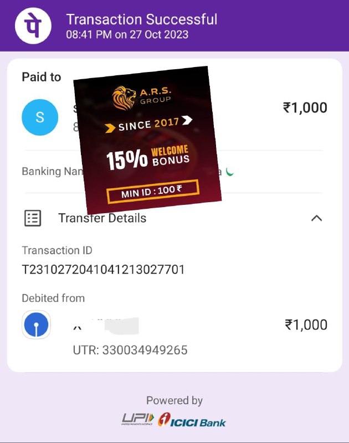Viewport: 349px width, 443px height.
Task: Click the SINCE 2017 banner text
Action: point(148,124)
